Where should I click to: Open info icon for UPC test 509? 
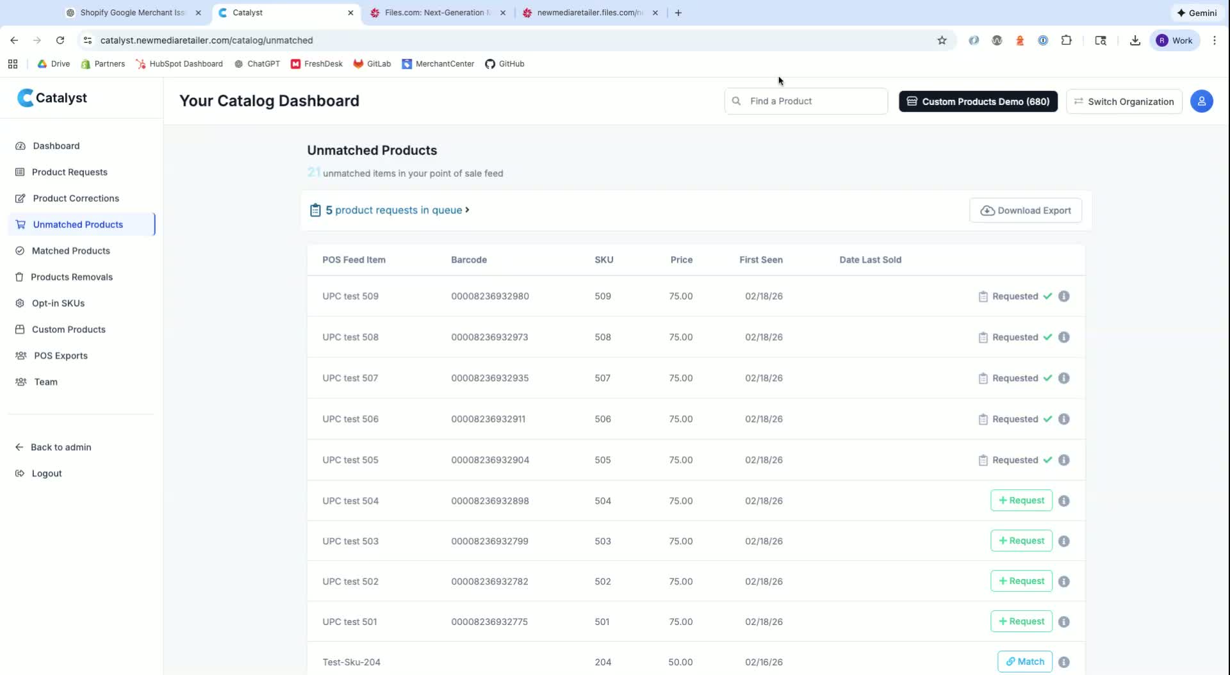pyautogui.click(x=1063, y=297)
